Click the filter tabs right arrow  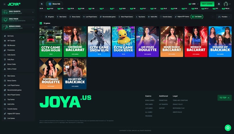213,17
